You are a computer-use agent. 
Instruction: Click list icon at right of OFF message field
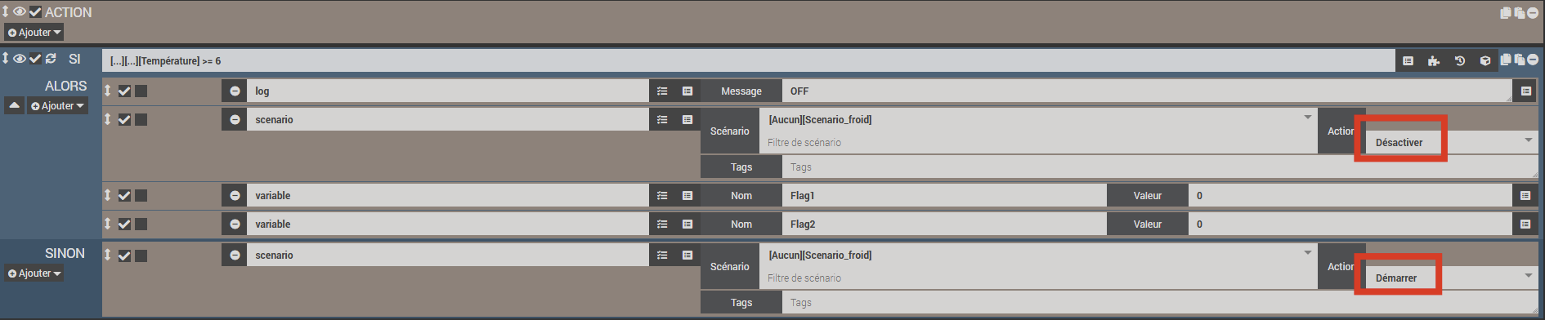(x=1526, y=91)
